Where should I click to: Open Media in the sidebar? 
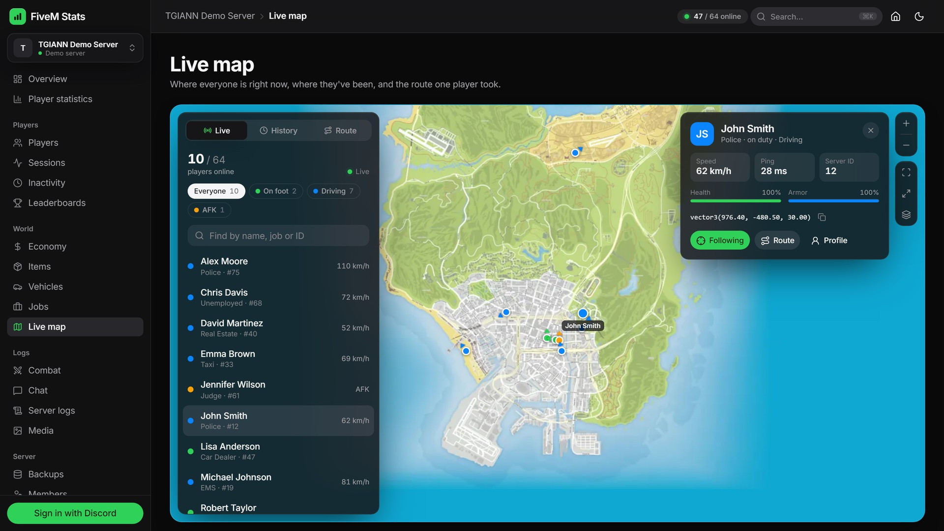click(75, 431)
